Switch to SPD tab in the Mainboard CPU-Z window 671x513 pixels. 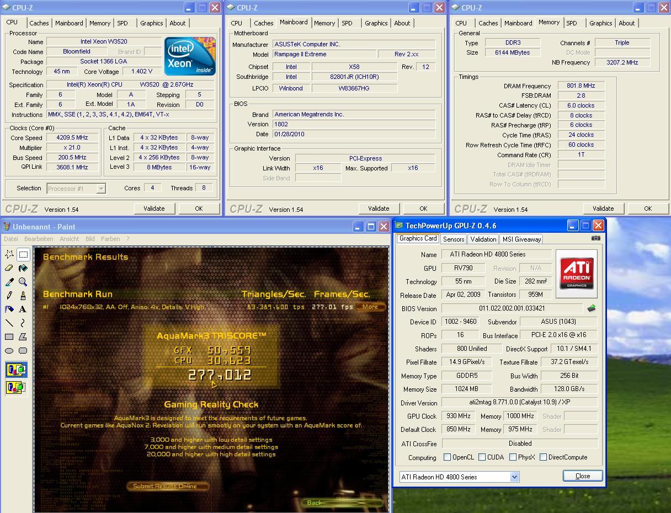point(347,23)
